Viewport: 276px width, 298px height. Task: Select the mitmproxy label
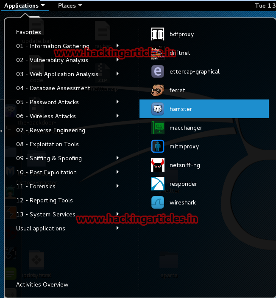184,147
